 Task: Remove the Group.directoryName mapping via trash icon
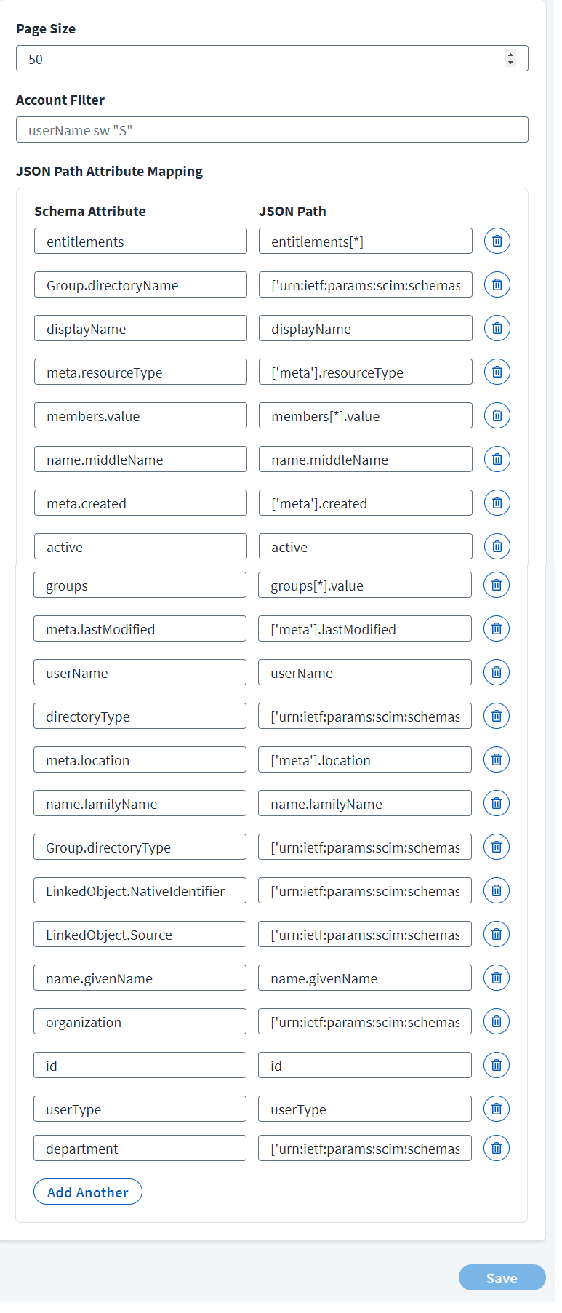point(497,284)
